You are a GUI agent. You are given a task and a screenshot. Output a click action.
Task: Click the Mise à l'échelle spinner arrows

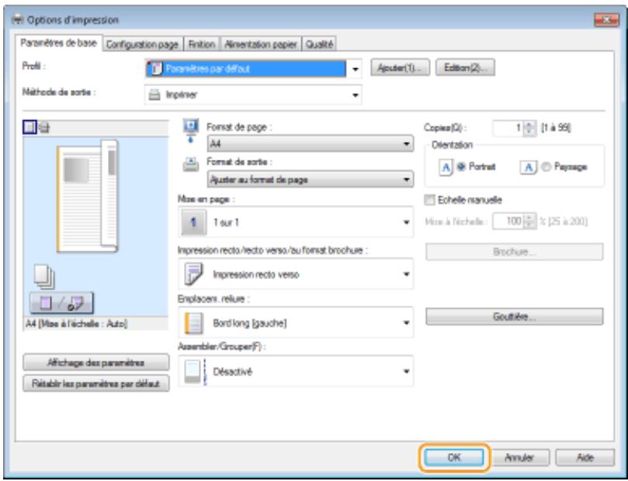coord(529,221)
